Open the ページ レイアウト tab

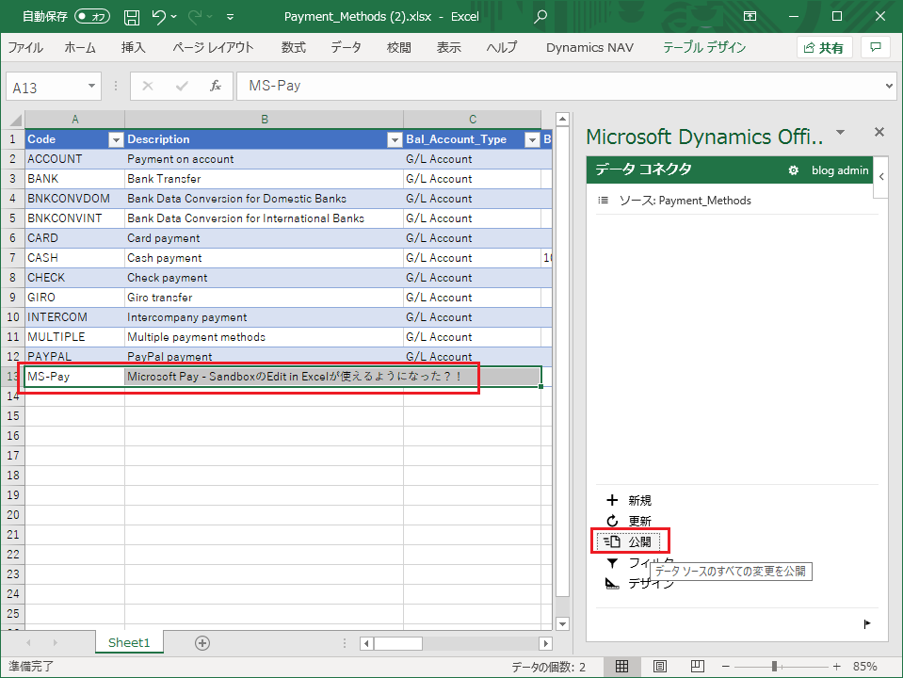(x=213, y=47)
